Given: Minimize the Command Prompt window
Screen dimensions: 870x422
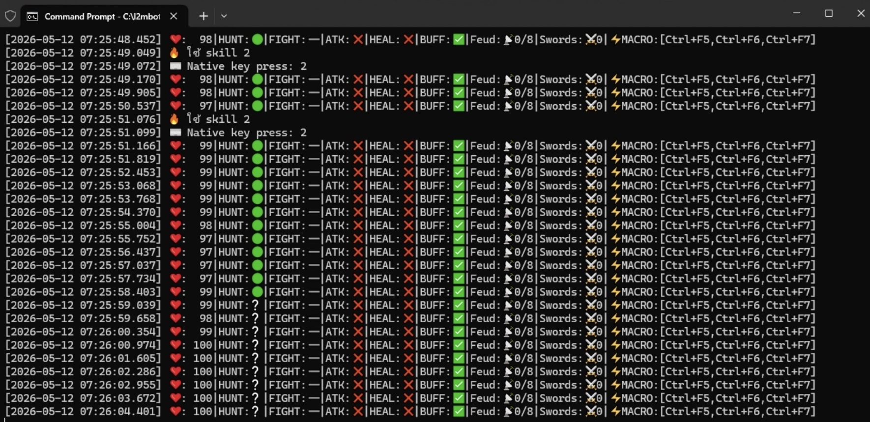Looking at the screenshot, I should tap(797, 13).
